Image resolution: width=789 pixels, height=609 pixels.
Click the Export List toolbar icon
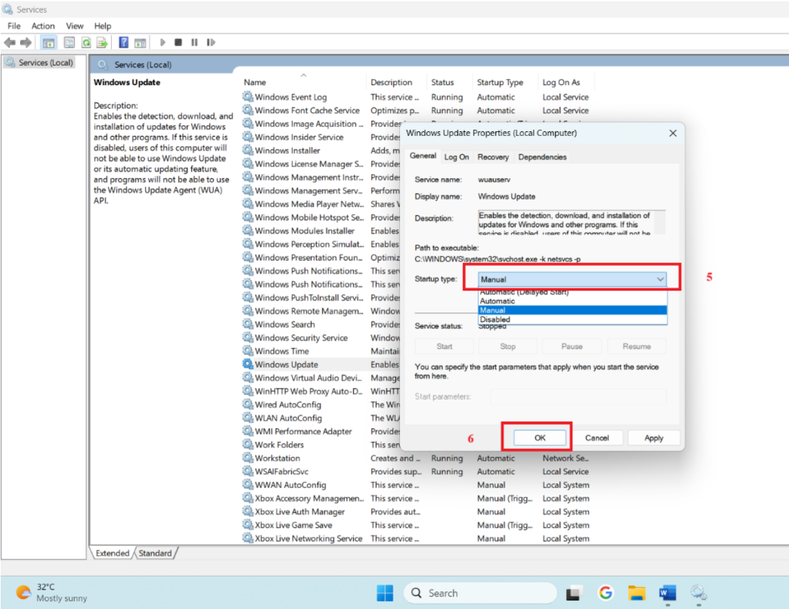pyautogui.click(x=102, y=43)
